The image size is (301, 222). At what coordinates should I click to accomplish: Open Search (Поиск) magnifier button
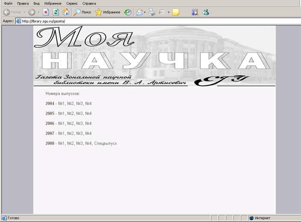click(83, 12)
